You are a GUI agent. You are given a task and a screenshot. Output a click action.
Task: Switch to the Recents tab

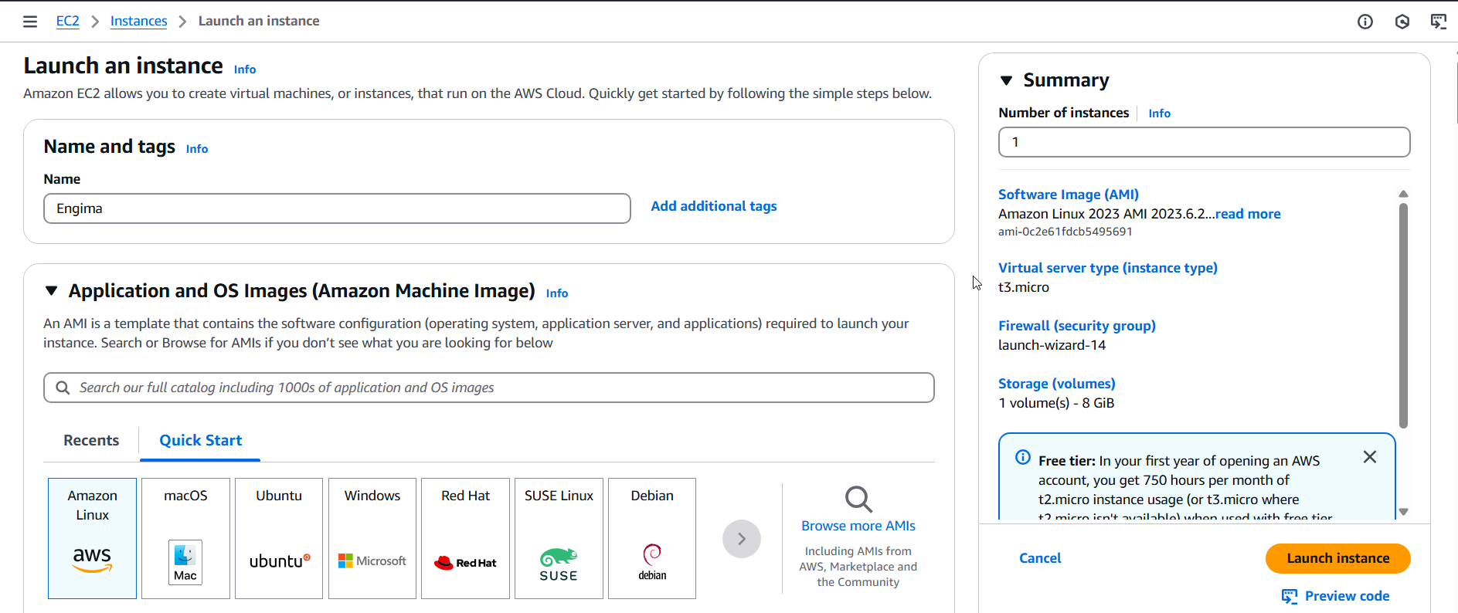91,440
